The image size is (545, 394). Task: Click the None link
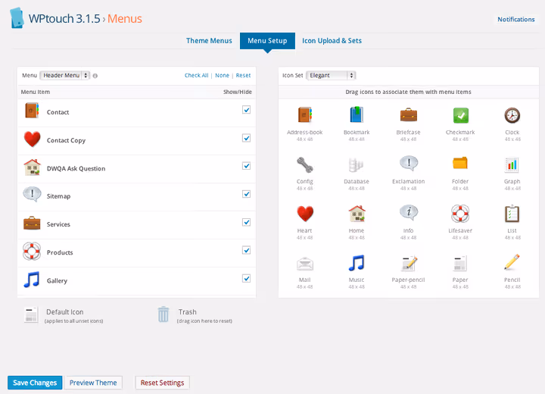(x=222, y=76)
